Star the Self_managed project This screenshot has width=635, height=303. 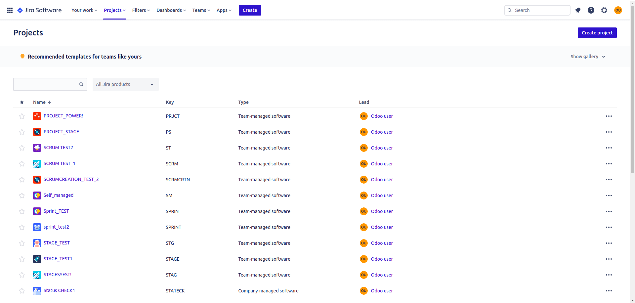click(x=22, y=195)
